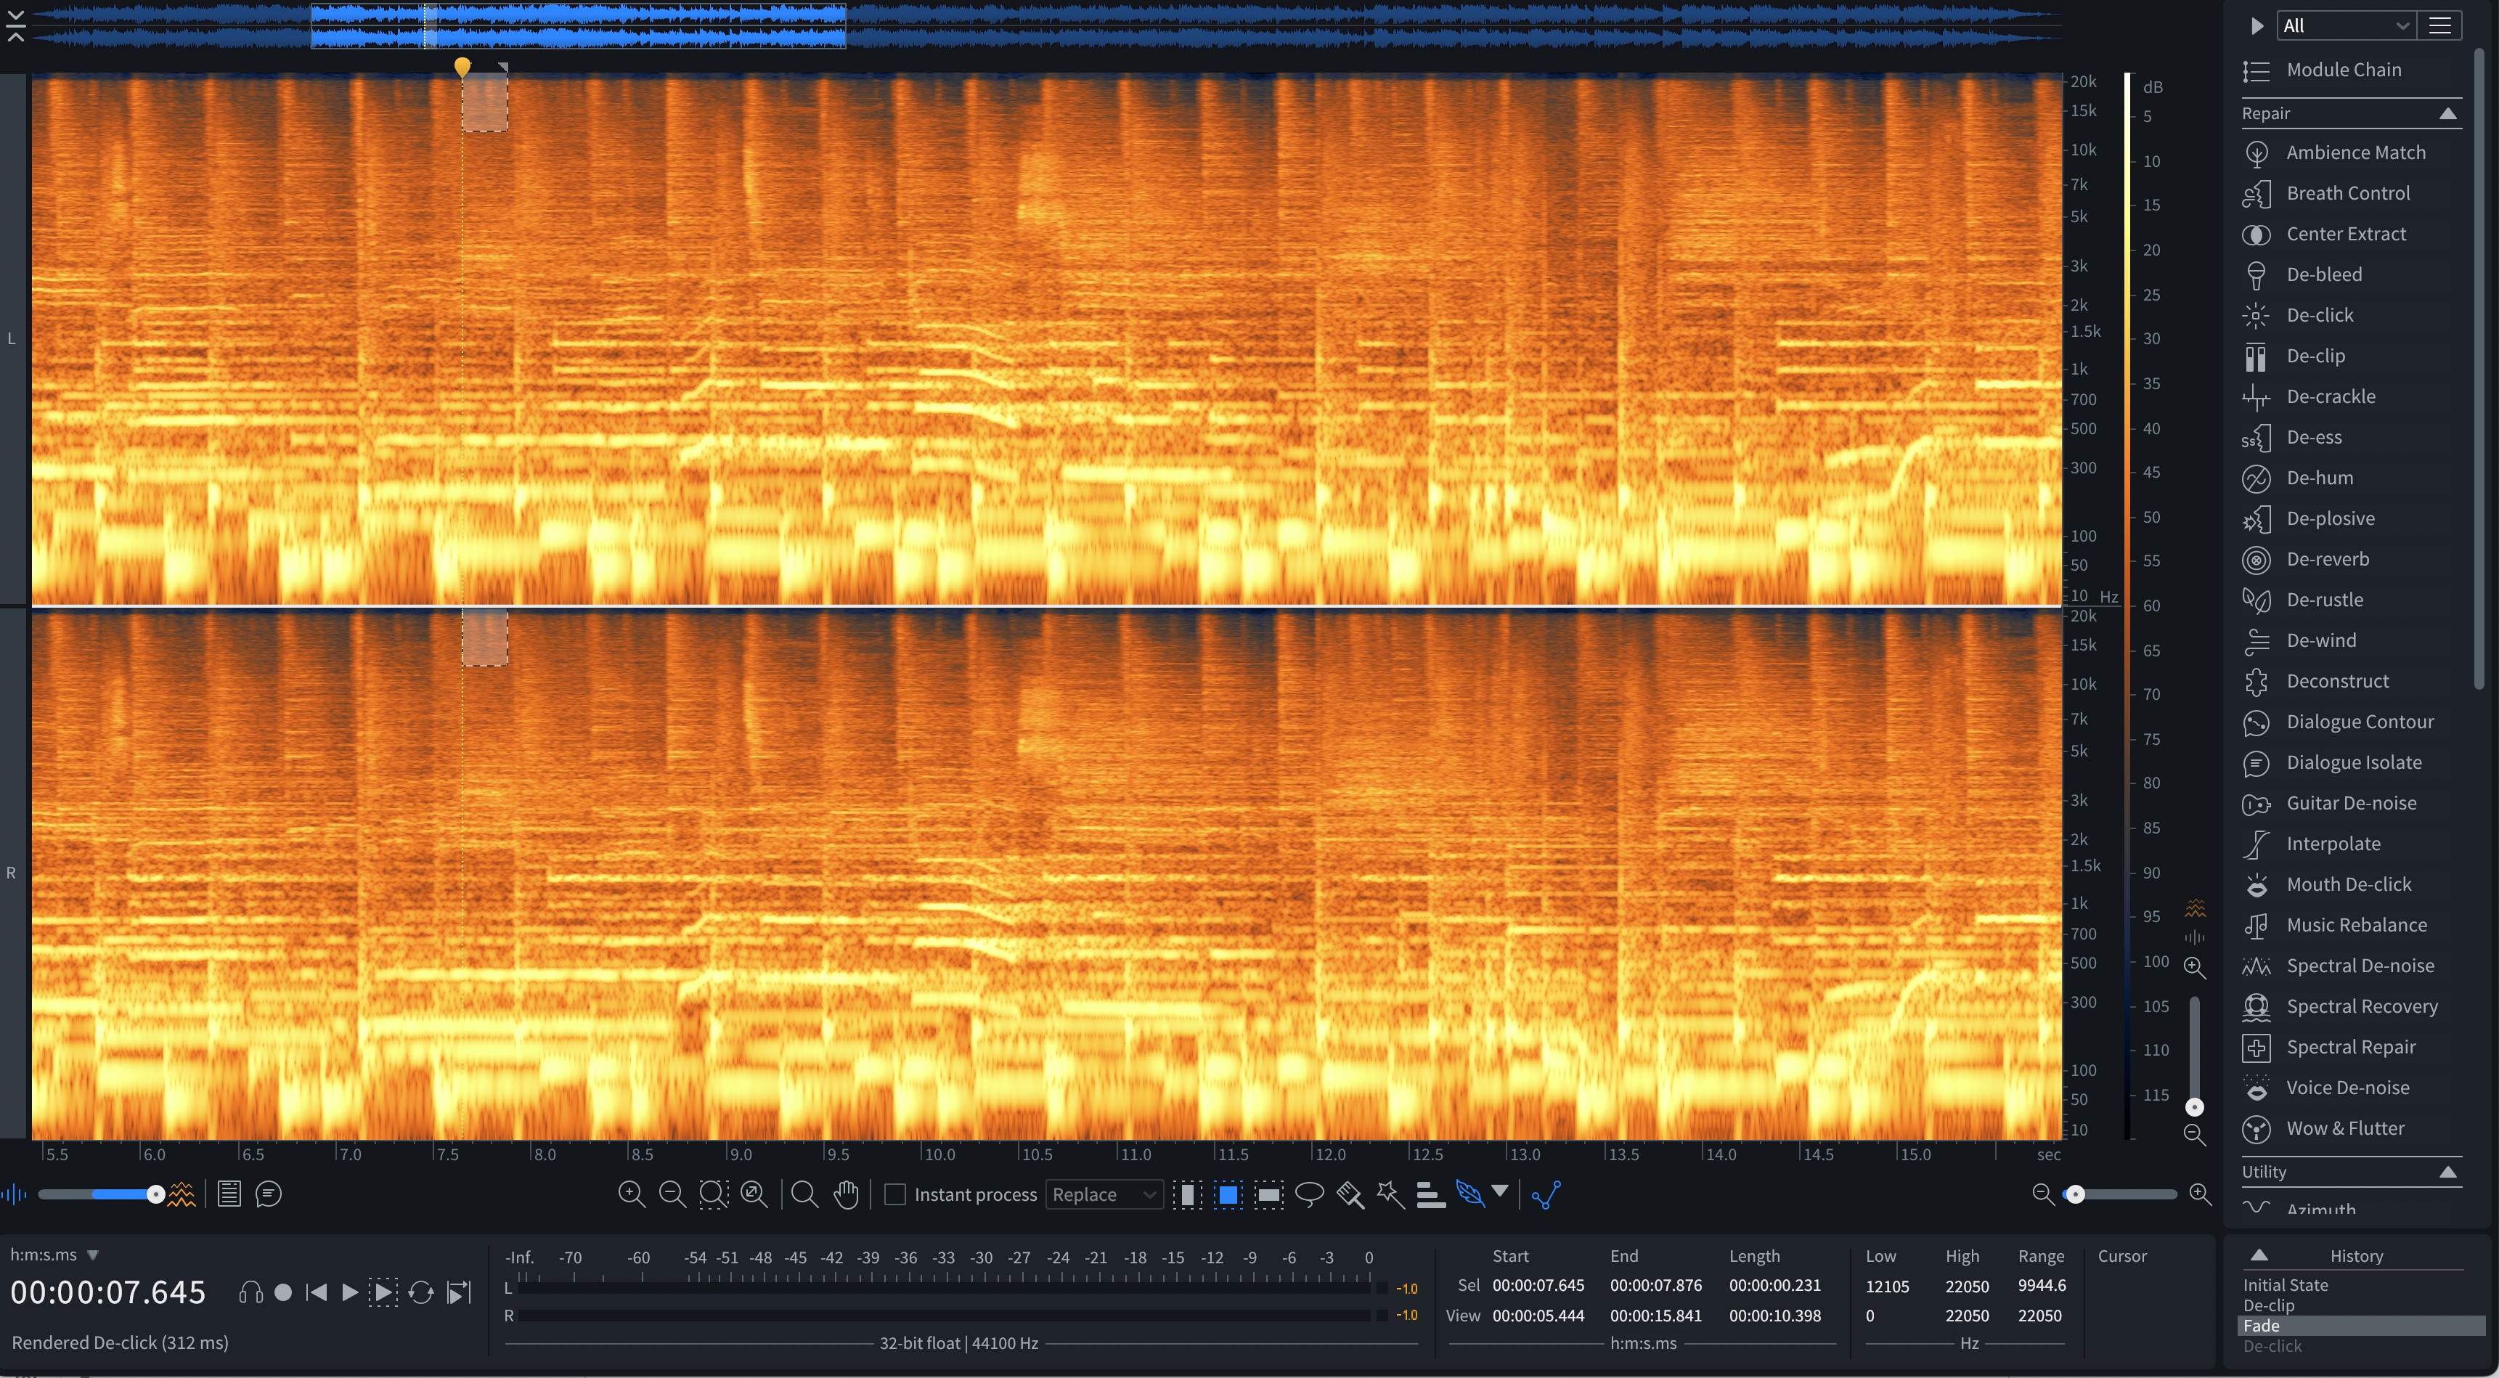Select the Zoom tool magnifier
The height and width of the screenshot is (1378, 2499).
coord(804,1194)
